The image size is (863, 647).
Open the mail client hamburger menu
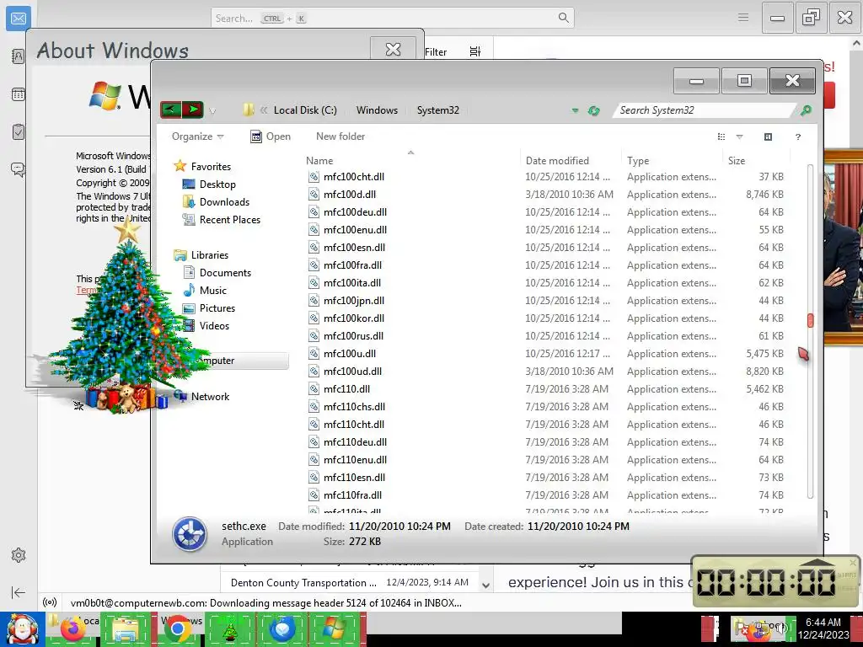(x=743, y=18)
